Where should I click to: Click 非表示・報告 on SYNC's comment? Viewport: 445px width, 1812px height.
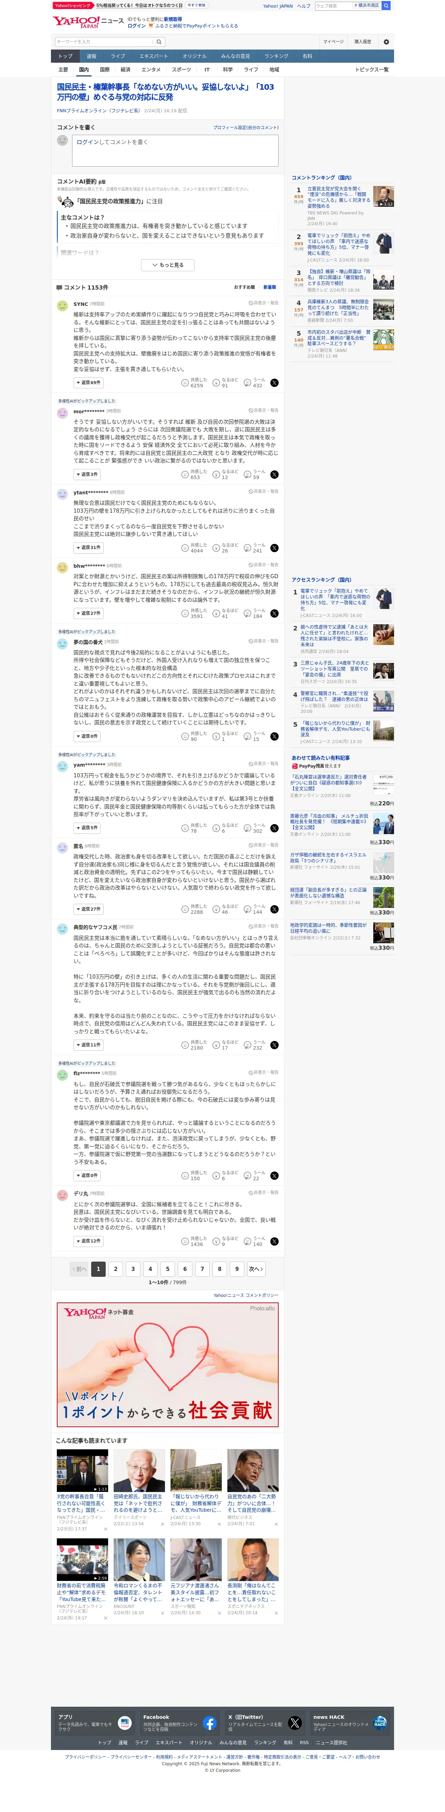pos(263,303)
